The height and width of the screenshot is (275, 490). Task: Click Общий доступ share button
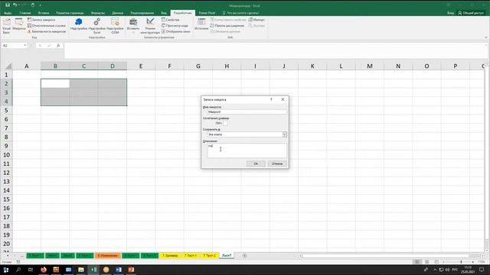coord(471,13)
